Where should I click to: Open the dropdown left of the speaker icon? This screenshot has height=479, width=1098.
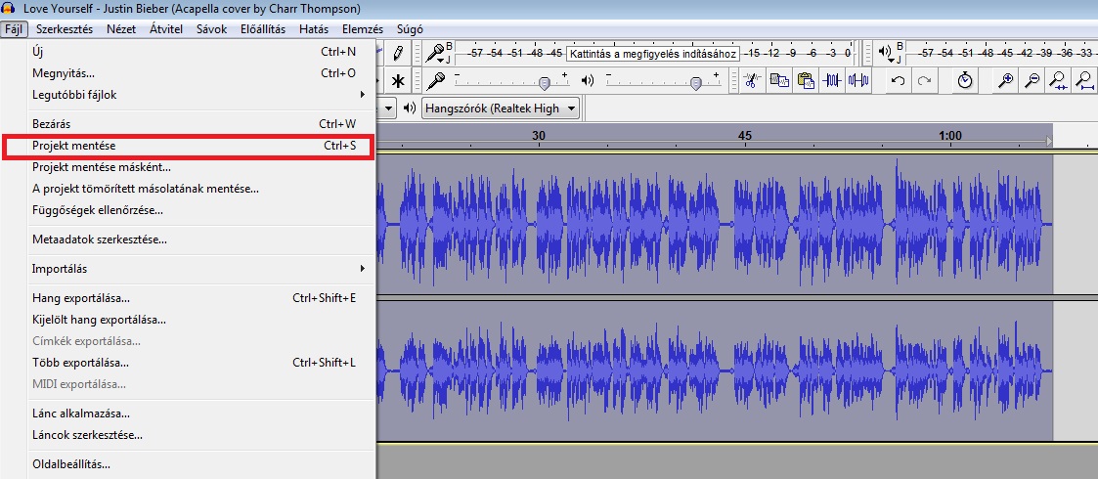(x=388, y=109)
